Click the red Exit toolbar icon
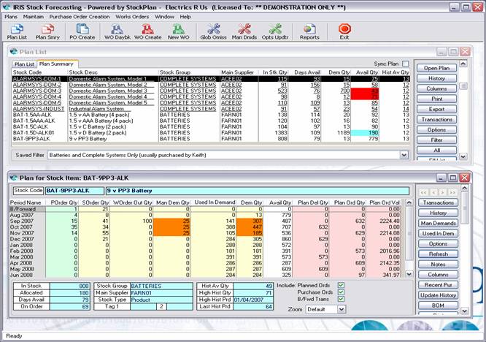Image resolution: width=486 pixels, height=342 pixels. pos(344,31)
